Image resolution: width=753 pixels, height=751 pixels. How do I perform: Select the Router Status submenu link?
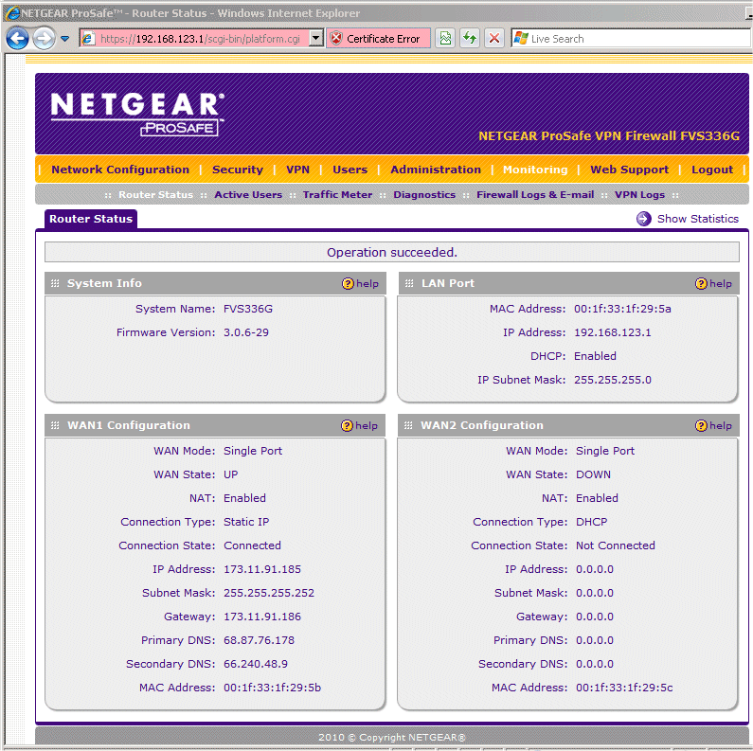click(x=155, y=194)
